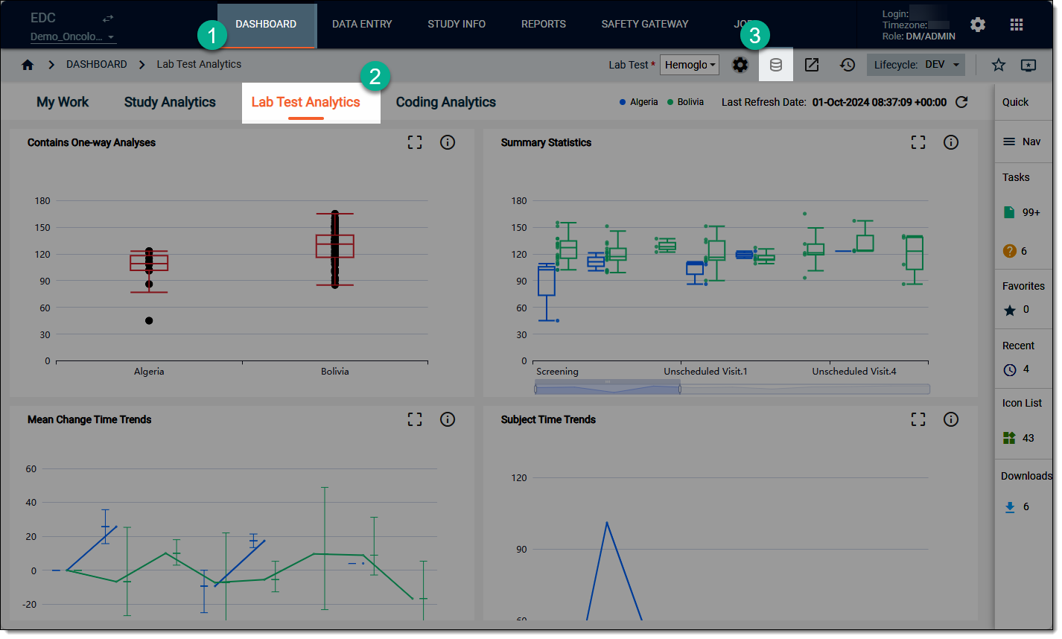Select the My Work tab

tap(63, 102)
